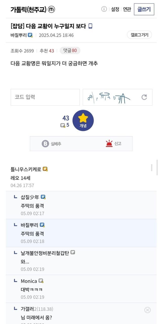Jump to comments via 댓글 80 pill
162x324 pixels.
(70, 51)
